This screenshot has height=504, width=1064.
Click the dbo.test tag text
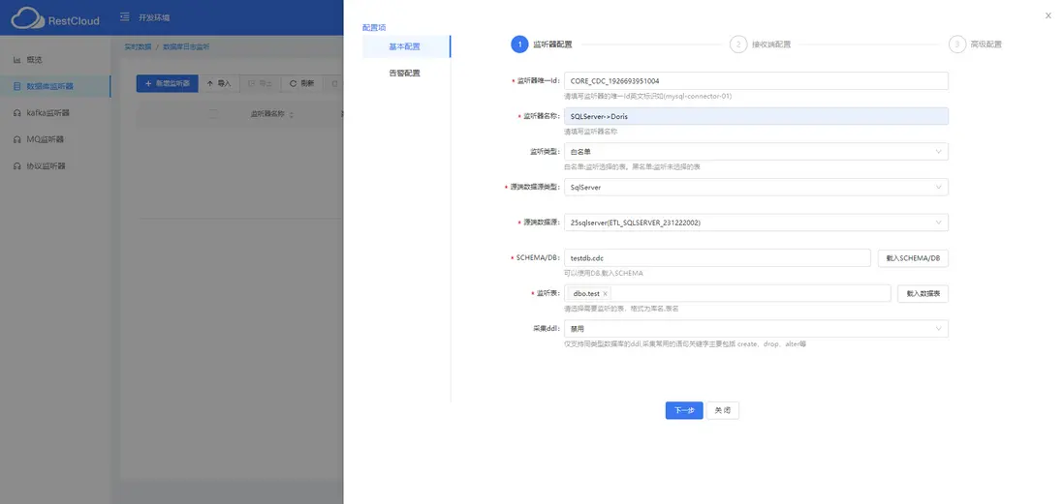[586, 293]
